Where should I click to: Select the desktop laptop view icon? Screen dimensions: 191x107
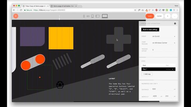[x=105, y=16]
